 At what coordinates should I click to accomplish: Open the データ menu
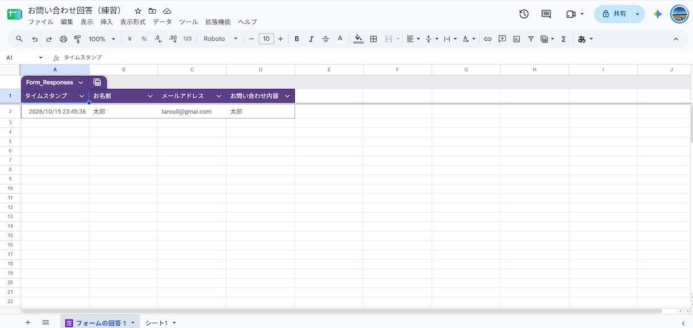click(x=162, y=22)
